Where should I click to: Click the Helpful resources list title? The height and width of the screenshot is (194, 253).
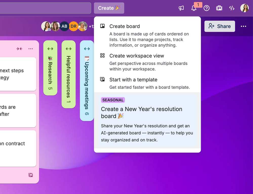(x=69, y=77)
